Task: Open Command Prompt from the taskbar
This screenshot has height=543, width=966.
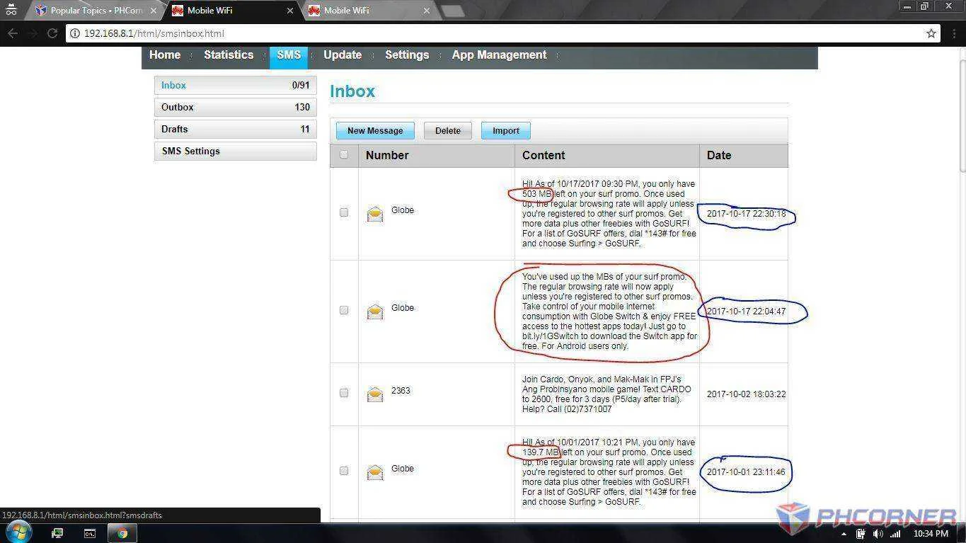Action: 90,534
